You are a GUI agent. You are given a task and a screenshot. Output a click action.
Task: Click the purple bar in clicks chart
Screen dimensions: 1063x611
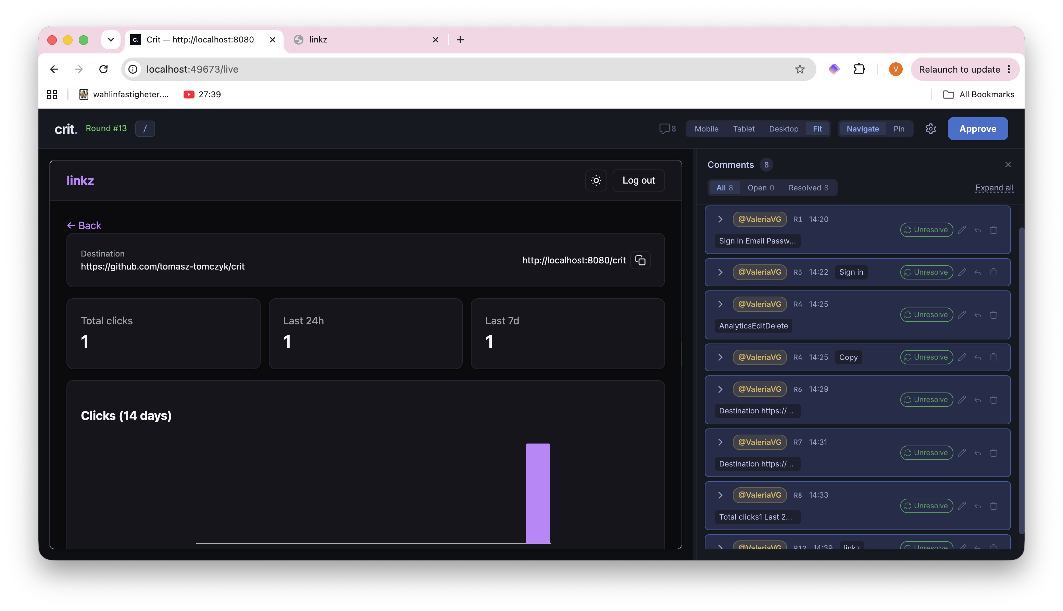(538, 493)
